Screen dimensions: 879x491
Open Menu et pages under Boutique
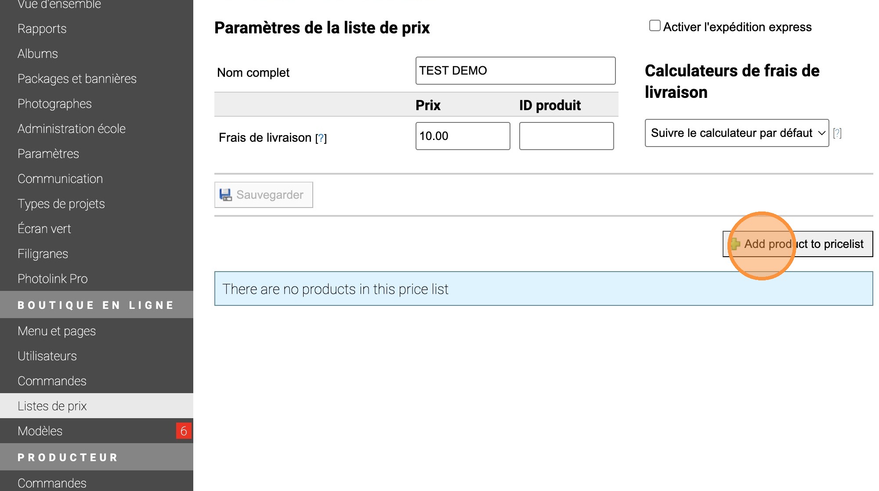pos(57,331)
